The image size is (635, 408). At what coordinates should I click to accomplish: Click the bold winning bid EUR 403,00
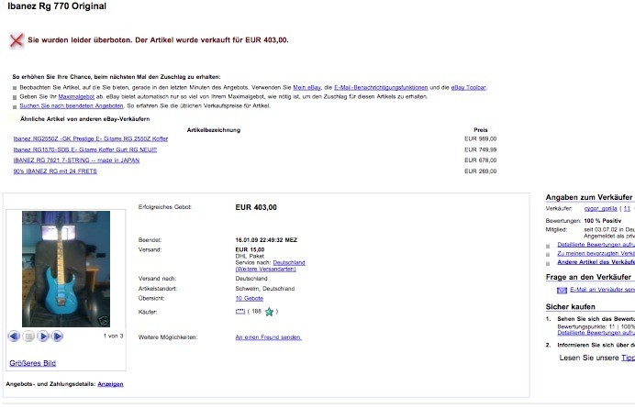point(256,207)
